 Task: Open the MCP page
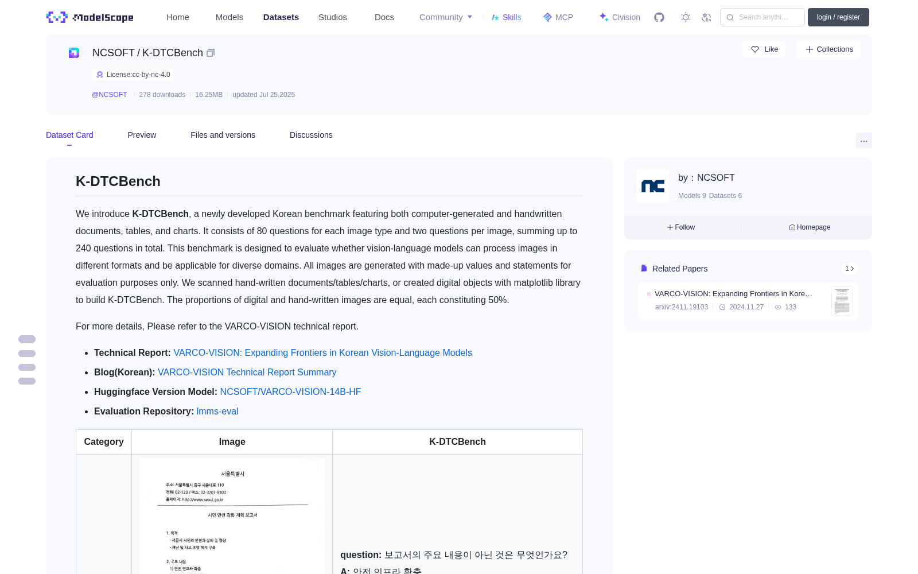pyautogui.click(x=558, y=17)
